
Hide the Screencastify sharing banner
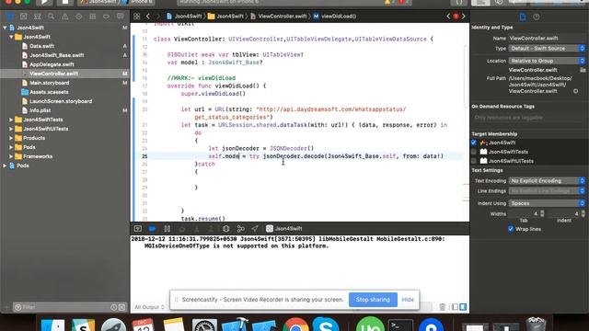(x=408, y=300)
